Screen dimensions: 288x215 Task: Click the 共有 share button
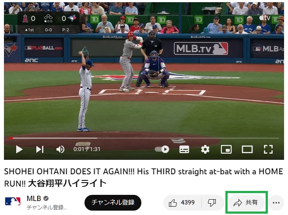point(246,203)
